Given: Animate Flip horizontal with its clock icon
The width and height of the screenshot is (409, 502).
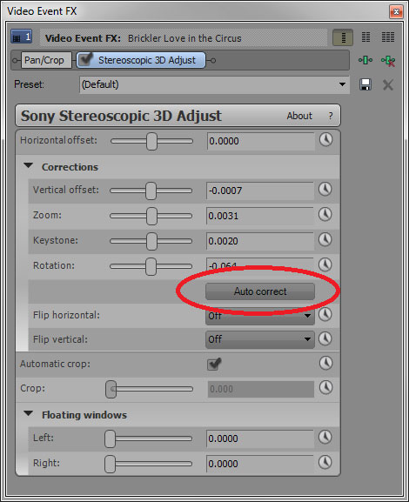Looking at the screenshot, I should [325, 314].
